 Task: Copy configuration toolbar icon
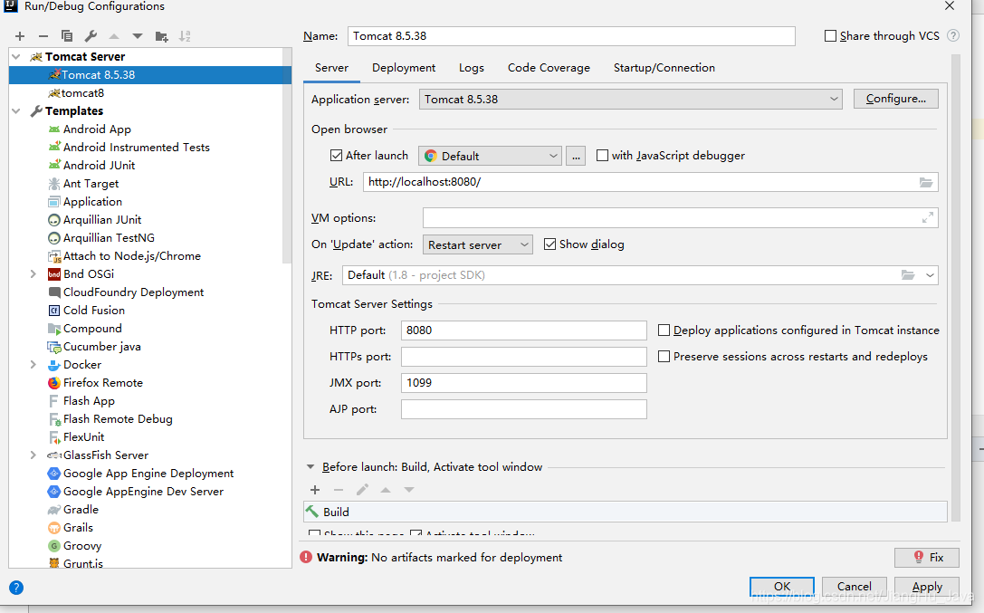tap(66, 36)
